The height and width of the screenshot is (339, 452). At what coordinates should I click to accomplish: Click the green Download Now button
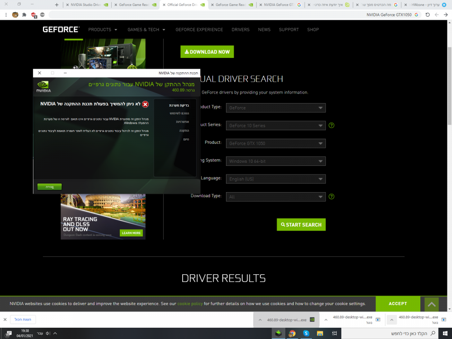[x=207, y=52]
